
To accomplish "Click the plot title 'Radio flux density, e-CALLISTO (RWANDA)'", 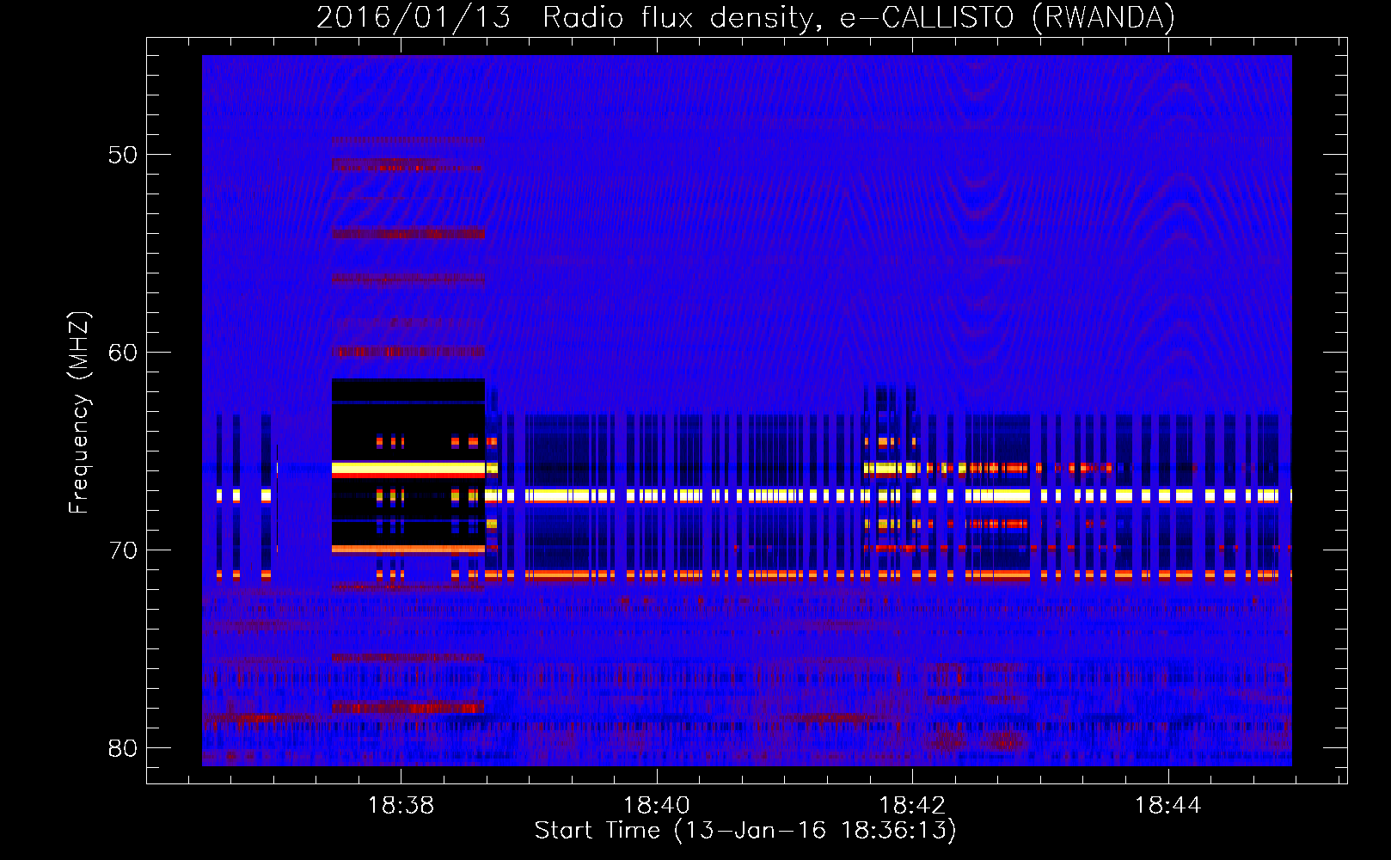I will click(x=859, y=17).
